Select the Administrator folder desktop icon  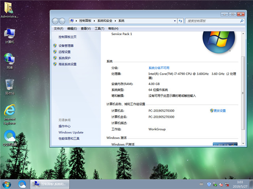(9, 10)
